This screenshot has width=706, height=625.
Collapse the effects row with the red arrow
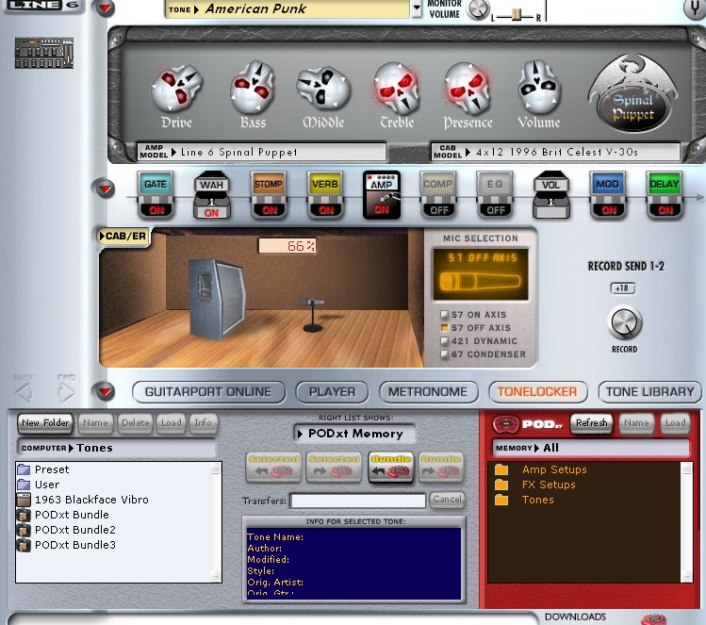(106, 189)
